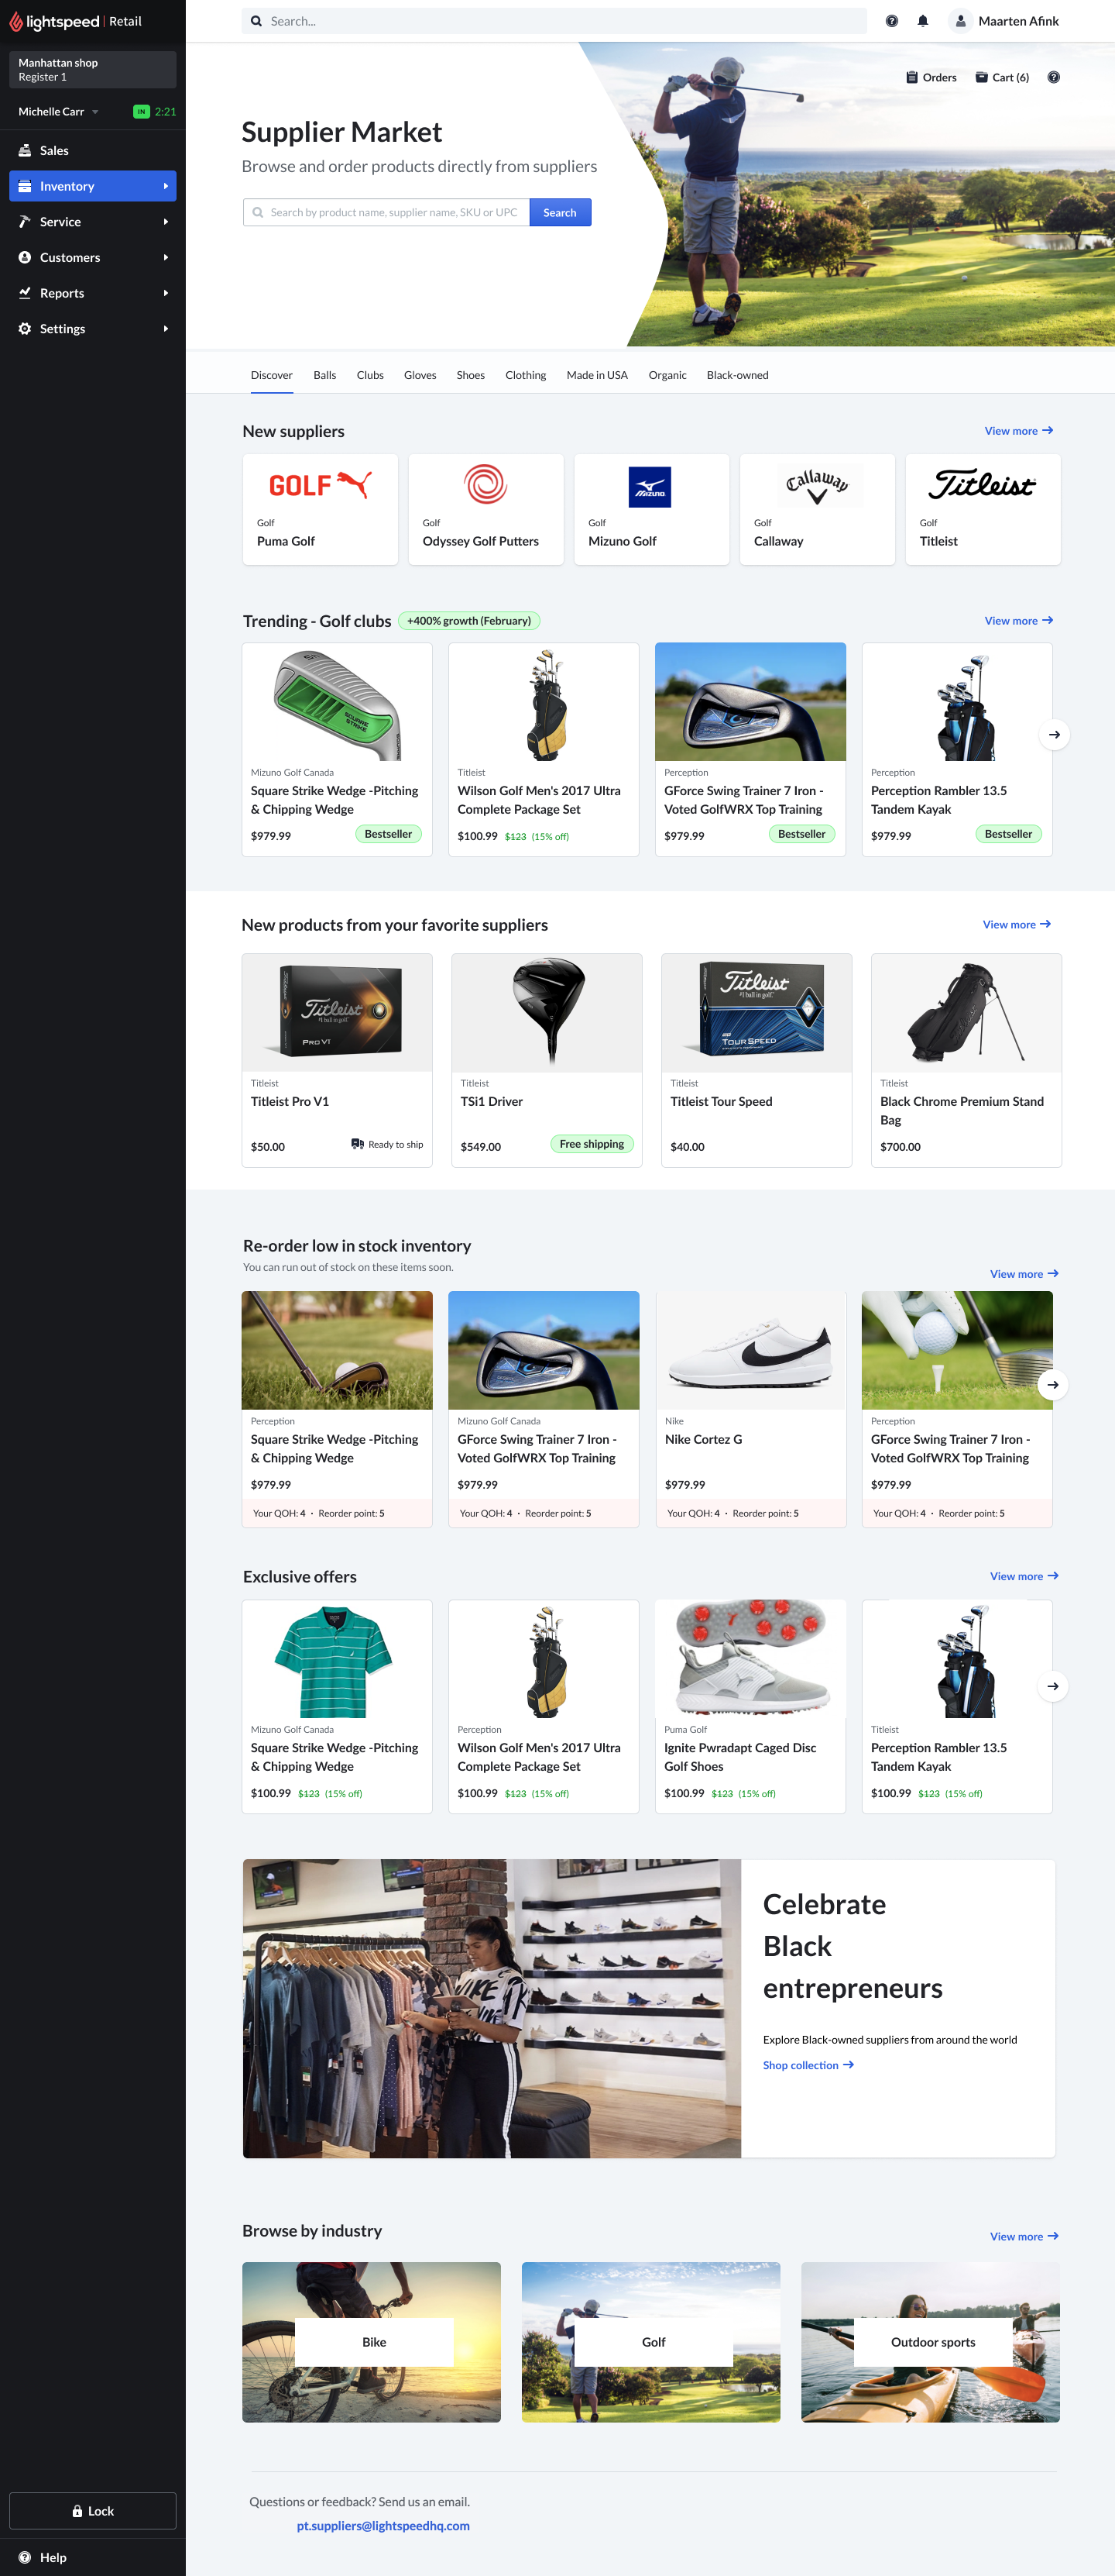Image resolution: width=1115 pixels, height=2576 pixels.
Task: View more Exclusive offers
Action: (x=1024, y=1576)
